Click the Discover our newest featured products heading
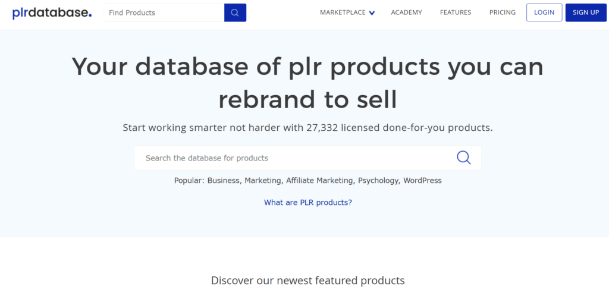The image size is (609, 293). point(307,280)
